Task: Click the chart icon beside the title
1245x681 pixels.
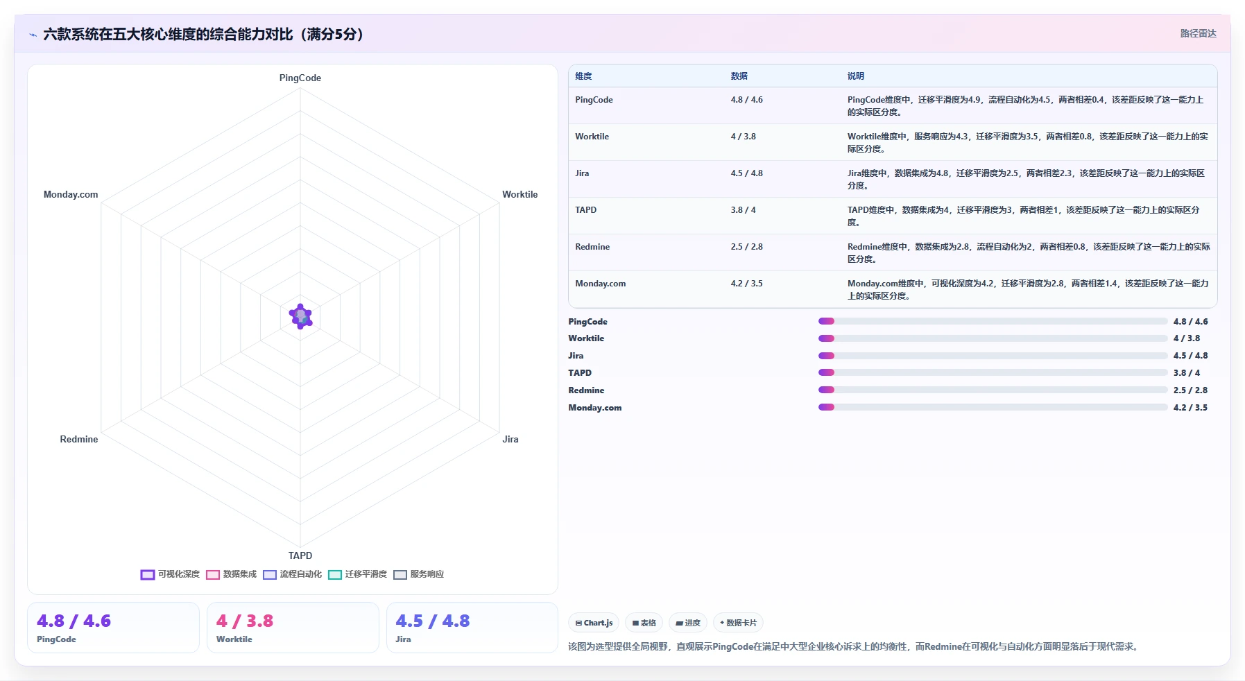Action: tap(33, 35)
